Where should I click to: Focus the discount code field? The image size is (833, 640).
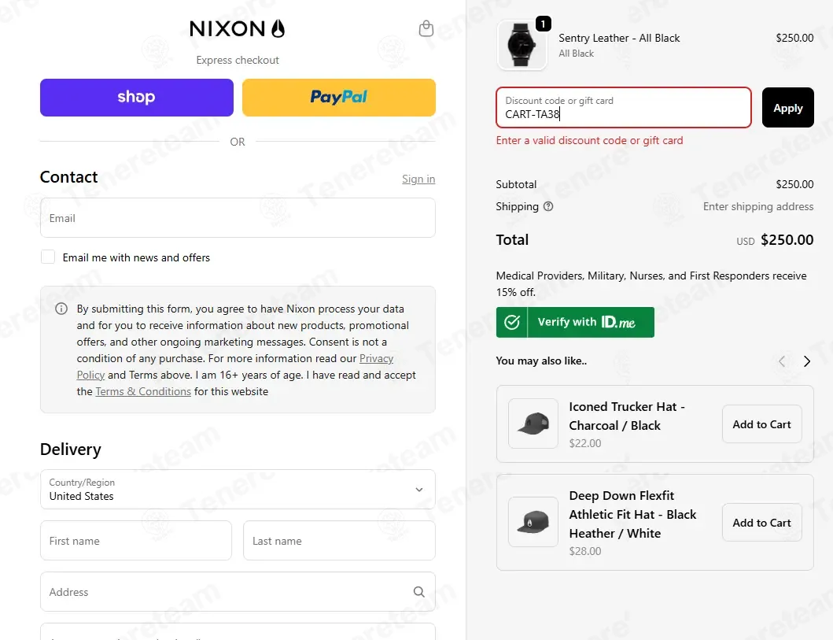(624, 107)
